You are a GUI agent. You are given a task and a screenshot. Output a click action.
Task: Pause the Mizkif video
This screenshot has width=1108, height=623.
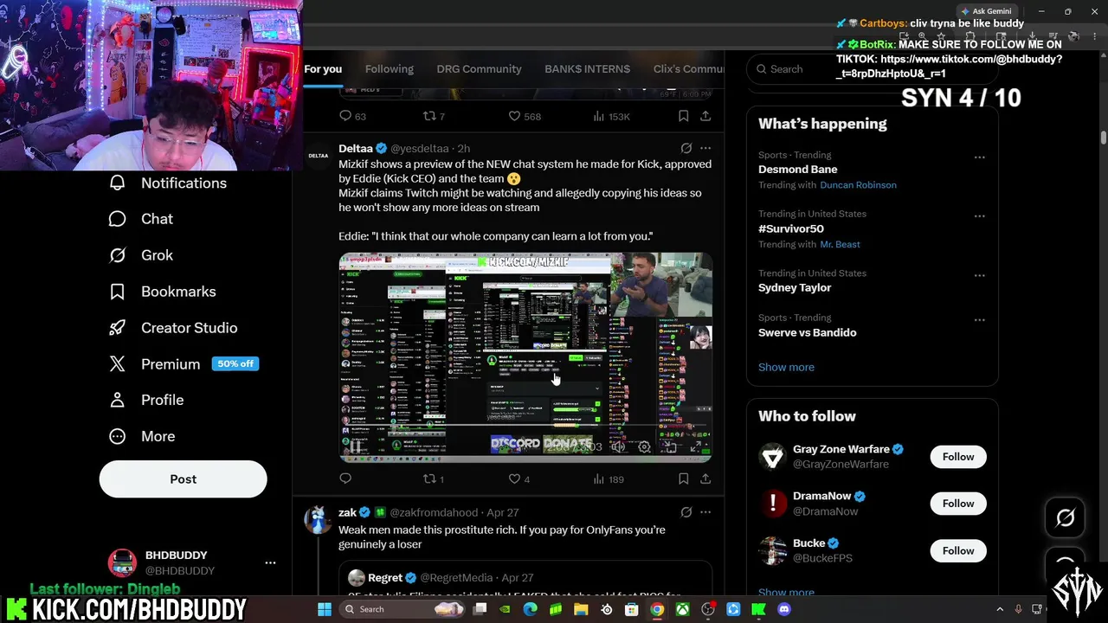coord(355,446)
